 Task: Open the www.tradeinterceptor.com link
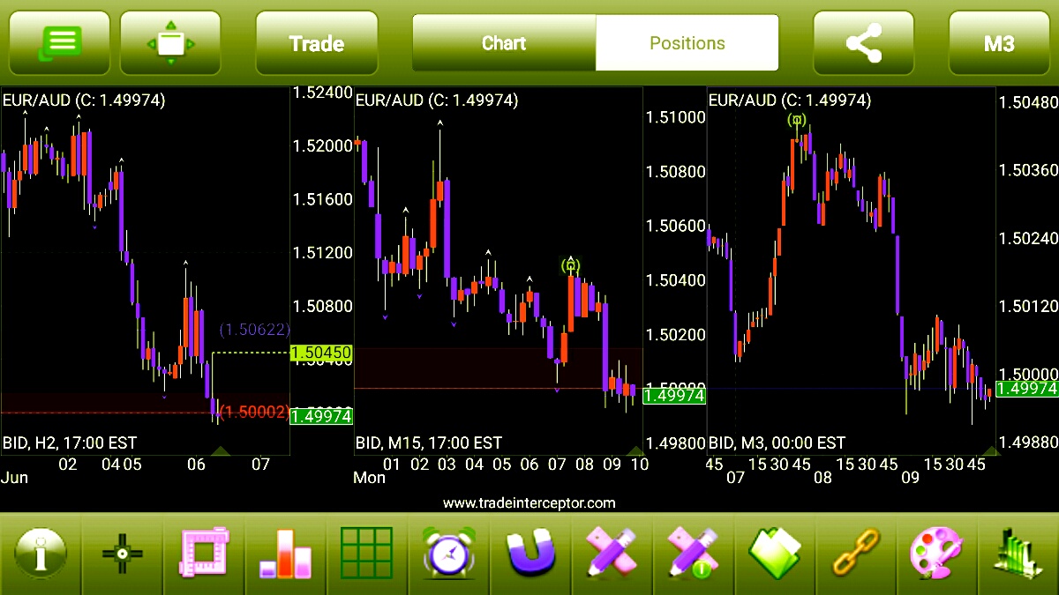(x=529, y=503)
